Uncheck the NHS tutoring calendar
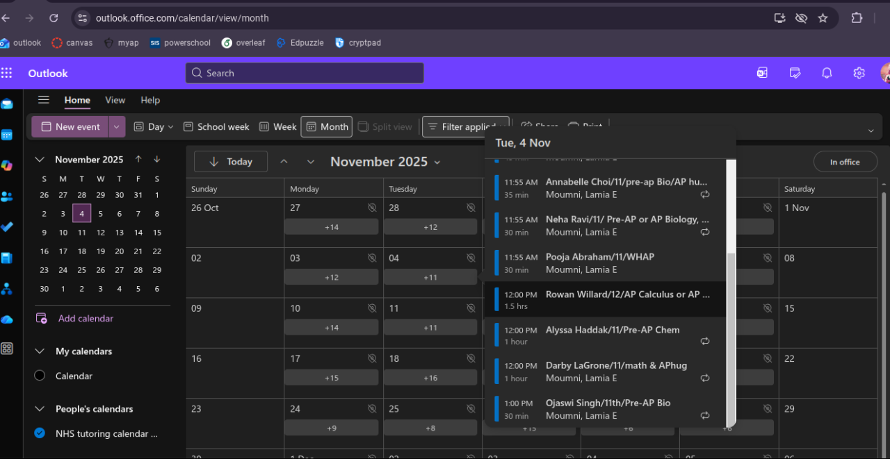The width and height of the screenshot is (890, 459). (x=40, y=433)
